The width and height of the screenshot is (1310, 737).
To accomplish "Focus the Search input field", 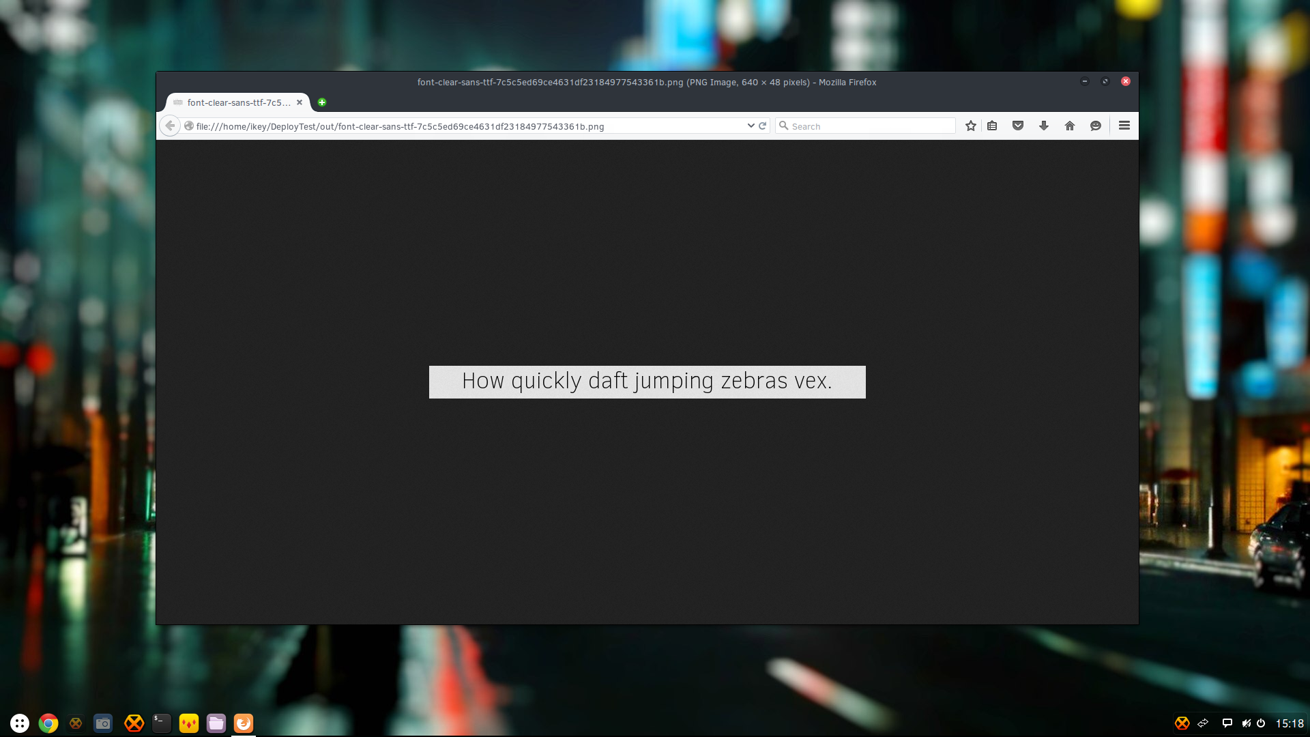I will pos(866,126).
